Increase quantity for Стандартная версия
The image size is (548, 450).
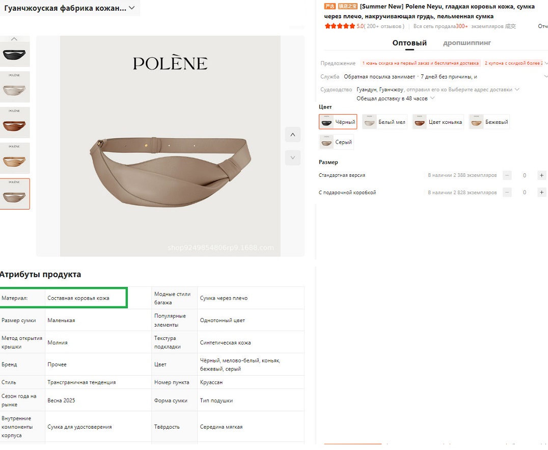tap(541, 175)
